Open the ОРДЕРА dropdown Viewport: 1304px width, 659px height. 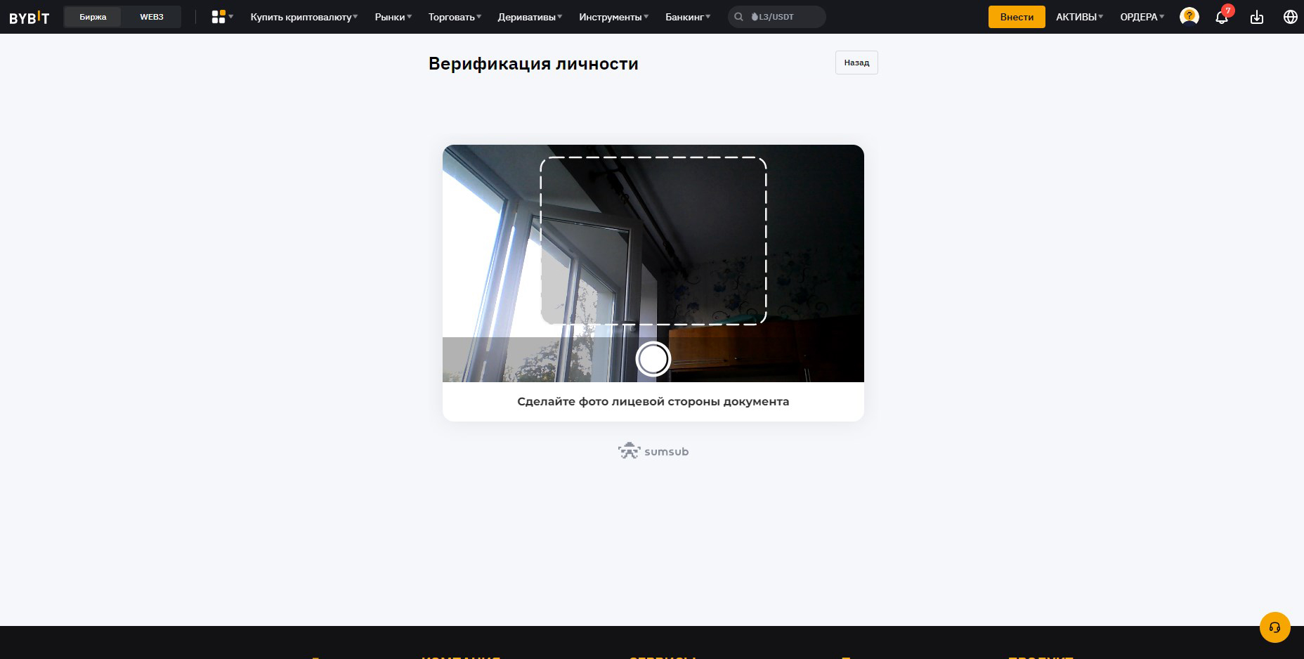point(1142,17)
